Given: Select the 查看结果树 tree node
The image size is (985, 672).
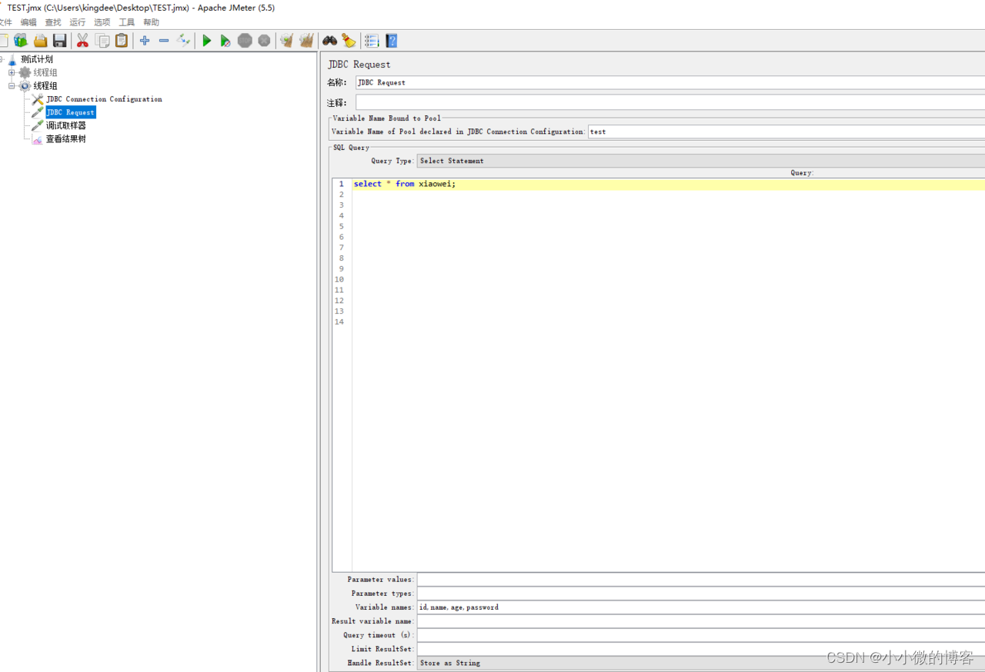Looking at the screenshot, I should pyautogui.click(x=66, y=139).
